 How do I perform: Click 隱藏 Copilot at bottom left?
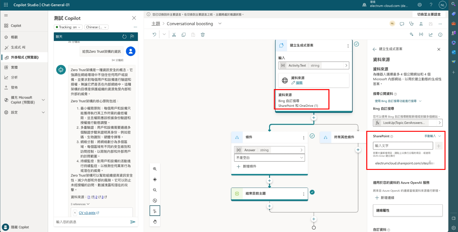15,227
